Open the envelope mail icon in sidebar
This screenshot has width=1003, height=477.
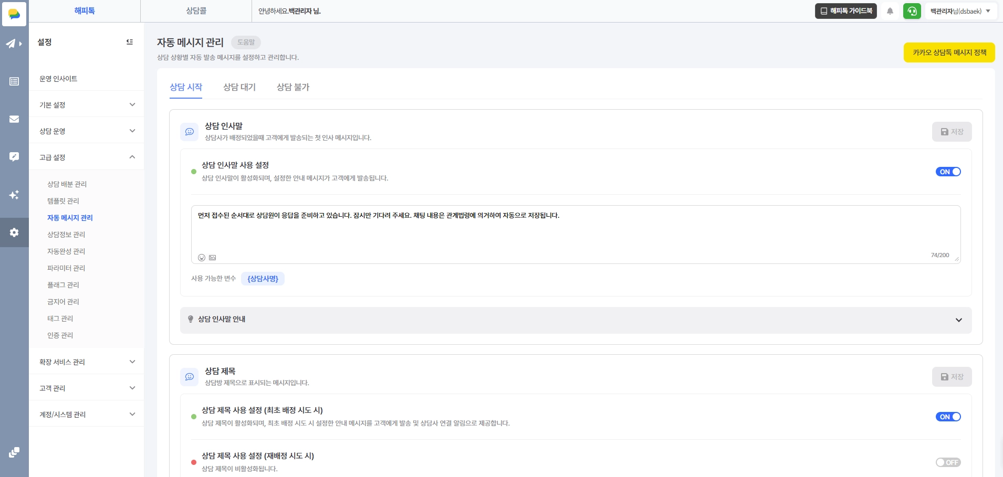14,119
